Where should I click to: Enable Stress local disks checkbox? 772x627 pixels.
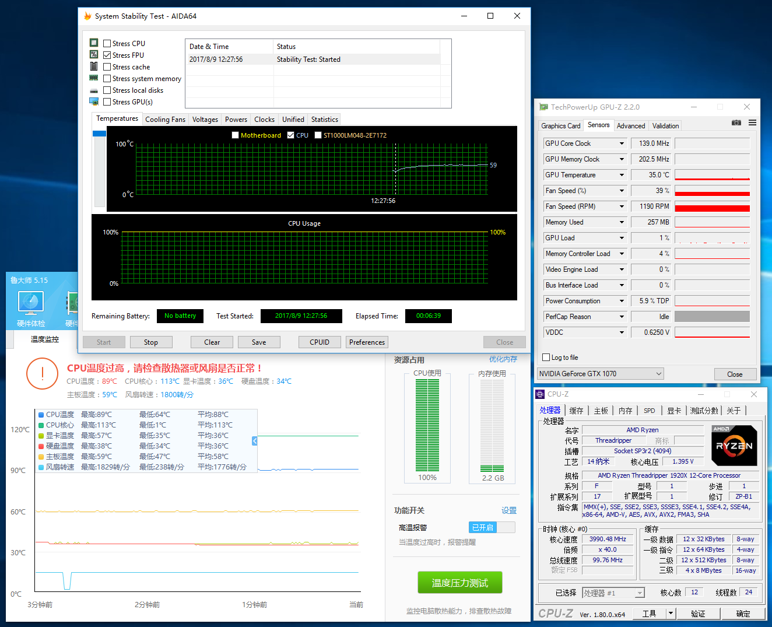coord(107,90)
